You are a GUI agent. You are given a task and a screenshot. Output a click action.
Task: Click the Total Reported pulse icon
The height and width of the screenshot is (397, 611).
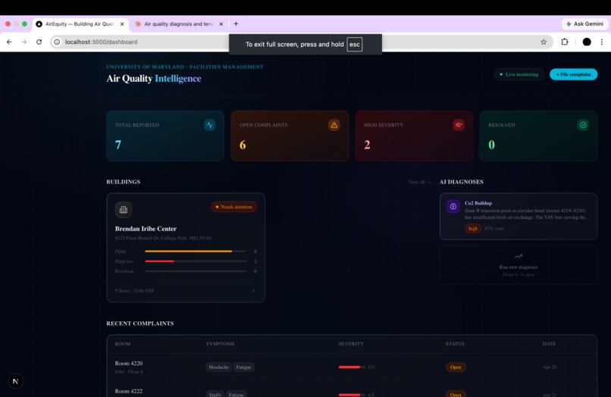[x=210, y=125]
